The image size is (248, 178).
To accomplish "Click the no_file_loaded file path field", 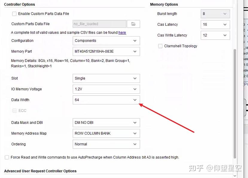I will click(x=99, y=24).
